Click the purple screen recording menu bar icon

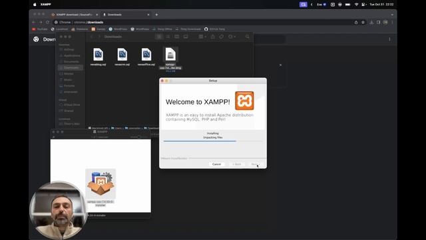point(304,5)
